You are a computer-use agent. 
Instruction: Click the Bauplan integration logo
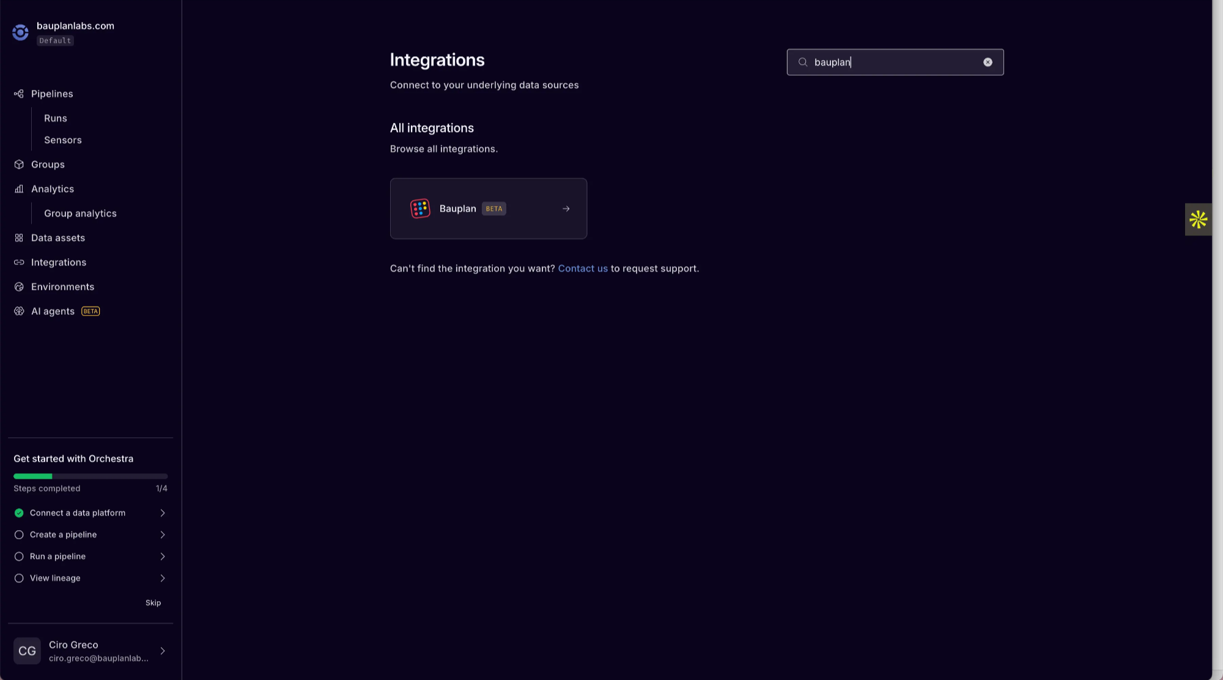420,208
